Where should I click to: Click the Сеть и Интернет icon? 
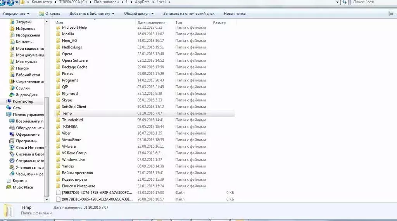[12, 148]
